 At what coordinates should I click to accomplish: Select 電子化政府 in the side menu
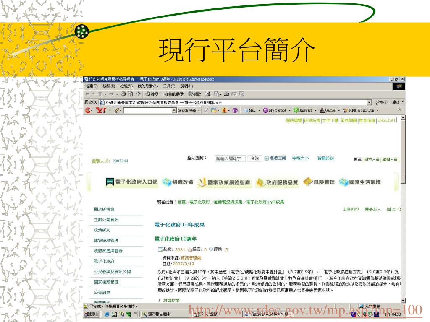coord(104,262)
